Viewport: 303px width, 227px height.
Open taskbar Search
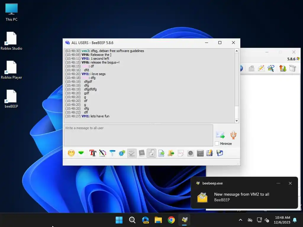132,220
